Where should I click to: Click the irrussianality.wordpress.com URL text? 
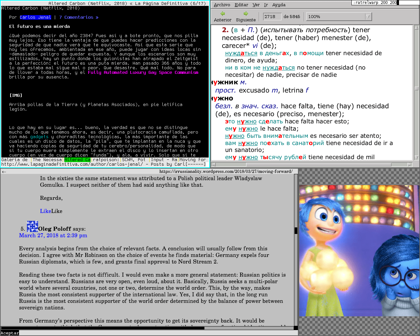click(x=226, y=171)
